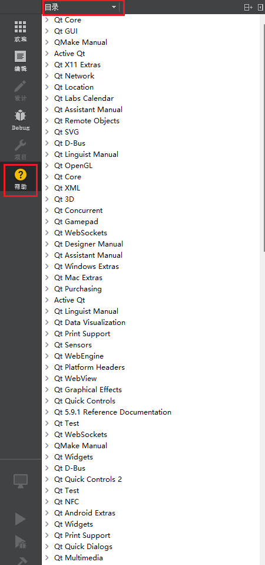The height and width of the screenshot is (565, 265).
Task: Go to 项目 (Projects) wrench icon
Action: [21, 150]
